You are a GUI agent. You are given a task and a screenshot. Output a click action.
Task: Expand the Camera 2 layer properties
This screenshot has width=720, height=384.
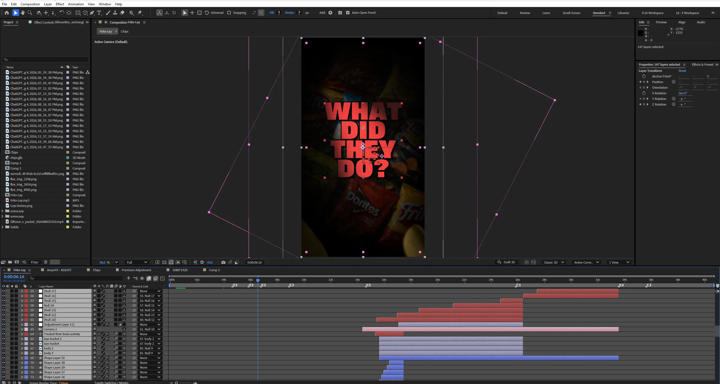coord(22,329)
